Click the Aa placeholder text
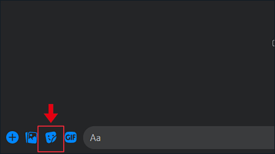The width and height of the screenshot is (275, 154). coord(95,138)
